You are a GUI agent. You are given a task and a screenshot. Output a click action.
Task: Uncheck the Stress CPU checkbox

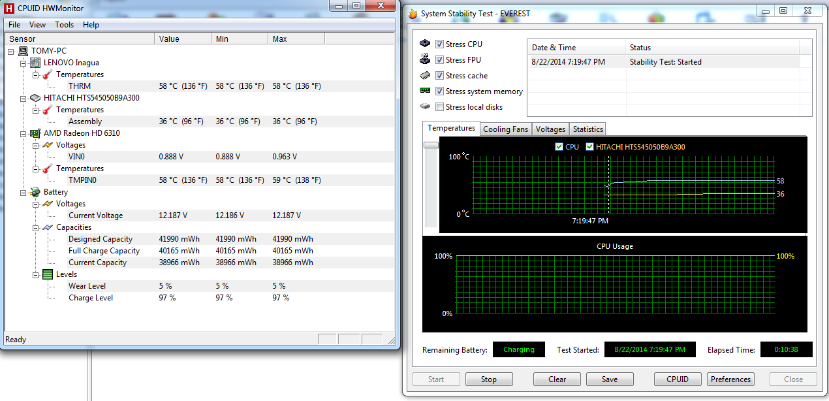[440, 44]
